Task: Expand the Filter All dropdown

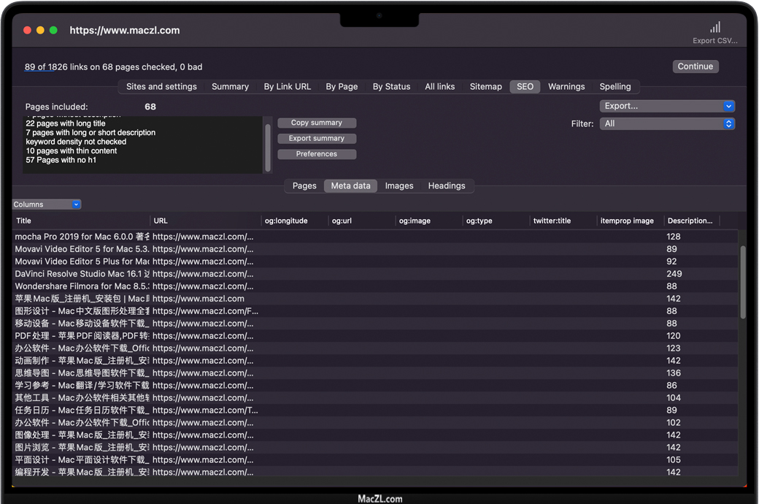Action: coord(667,124)
